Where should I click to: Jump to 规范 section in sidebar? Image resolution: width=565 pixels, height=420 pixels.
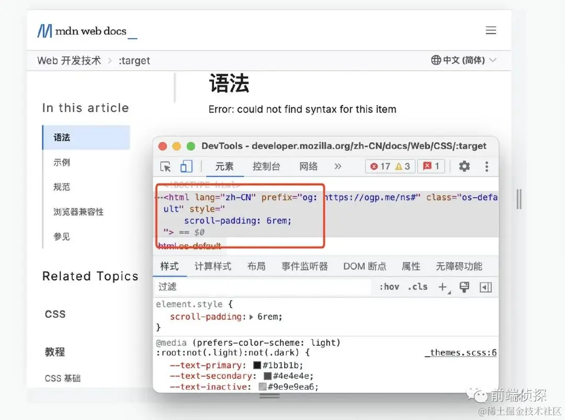[x=62, y=187]
